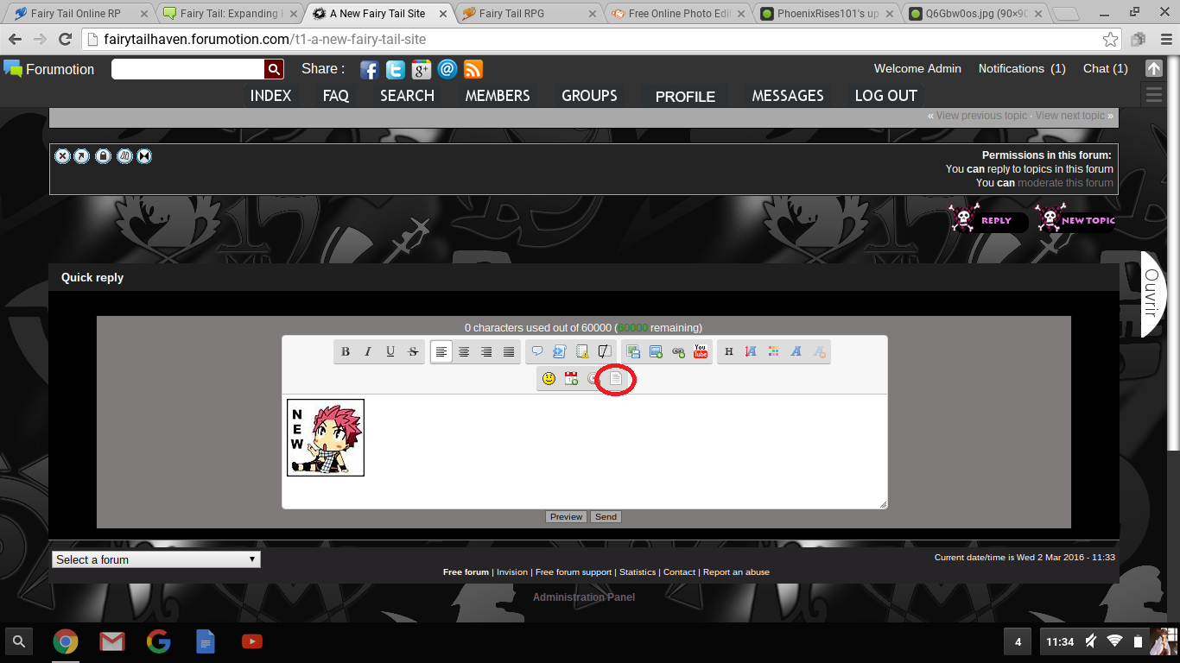Open the headers (H) formatting option
Image resolution: width=1180 pixels, height=663 pixels.
tap(729, 351)
